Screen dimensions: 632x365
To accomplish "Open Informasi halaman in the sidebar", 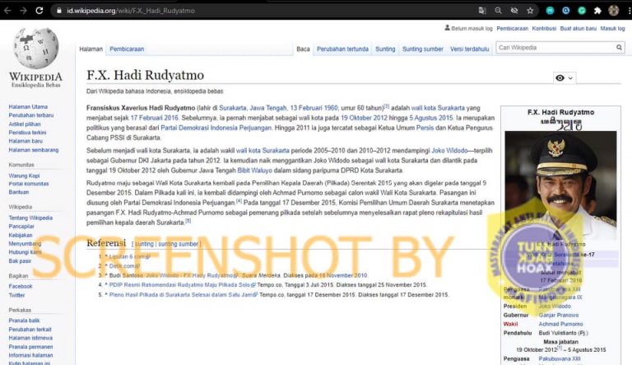I will tap(30, 355).
